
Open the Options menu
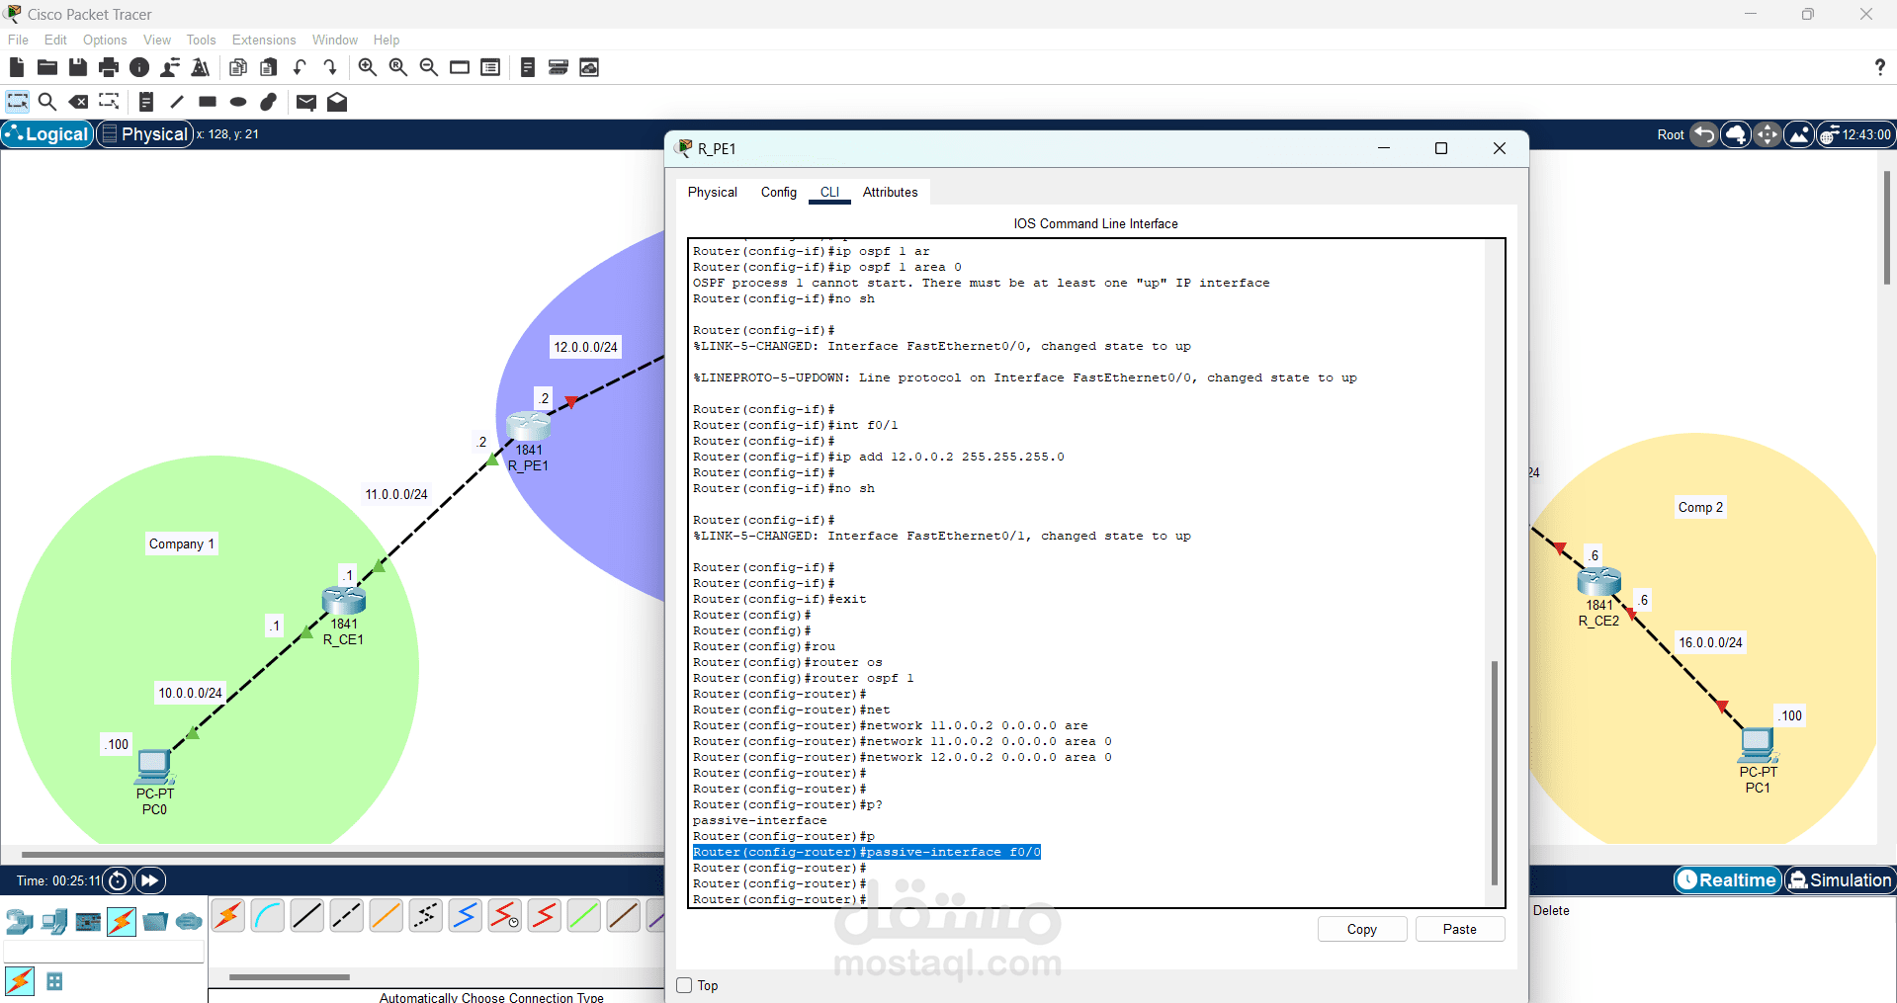[105, 40]
